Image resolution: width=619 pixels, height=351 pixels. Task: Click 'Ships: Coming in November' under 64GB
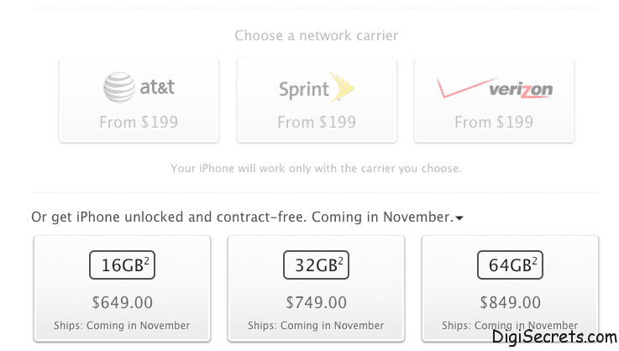[x=511, y=325]
